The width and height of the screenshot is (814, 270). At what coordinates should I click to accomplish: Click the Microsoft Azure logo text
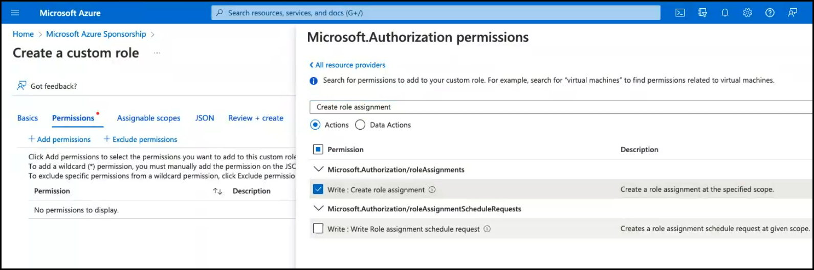pos(70,13)
